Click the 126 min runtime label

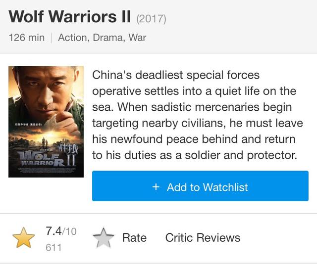26,38
